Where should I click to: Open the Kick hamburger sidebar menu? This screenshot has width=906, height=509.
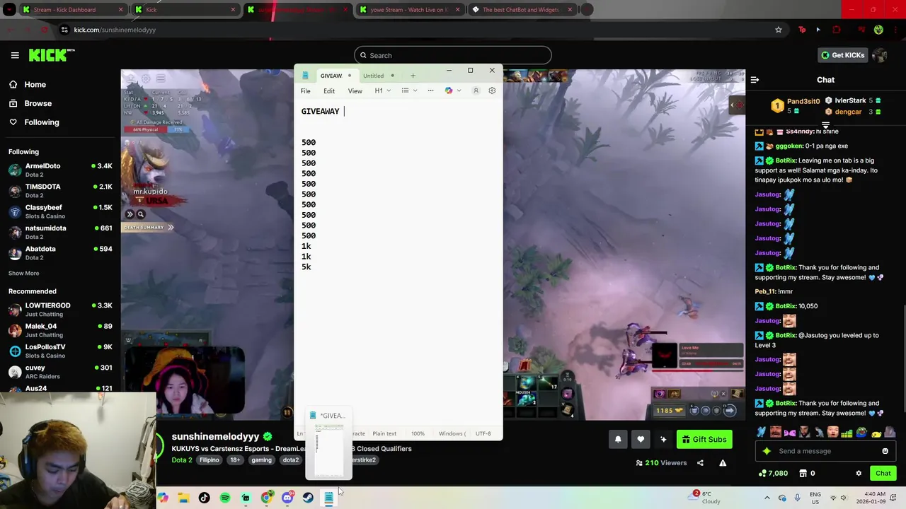point(15,55)
